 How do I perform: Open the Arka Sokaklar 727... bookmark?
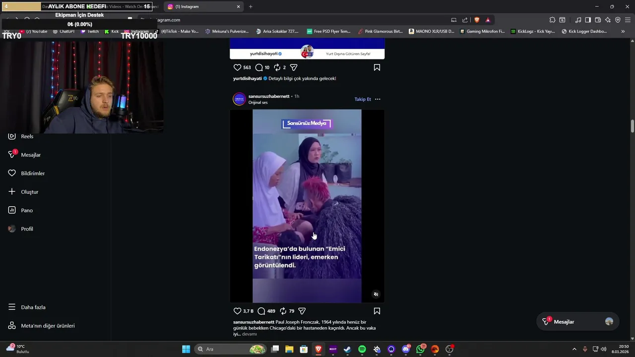[277, 31]
